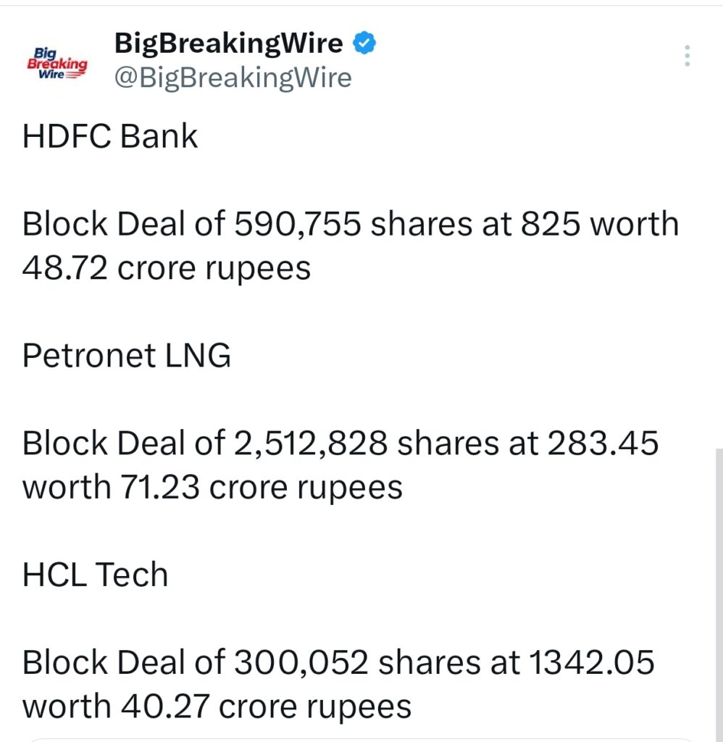This screenshot has width=723, height=742.
Task: Click the BigBreakingWire display name
Action: [x=228, y=43]
